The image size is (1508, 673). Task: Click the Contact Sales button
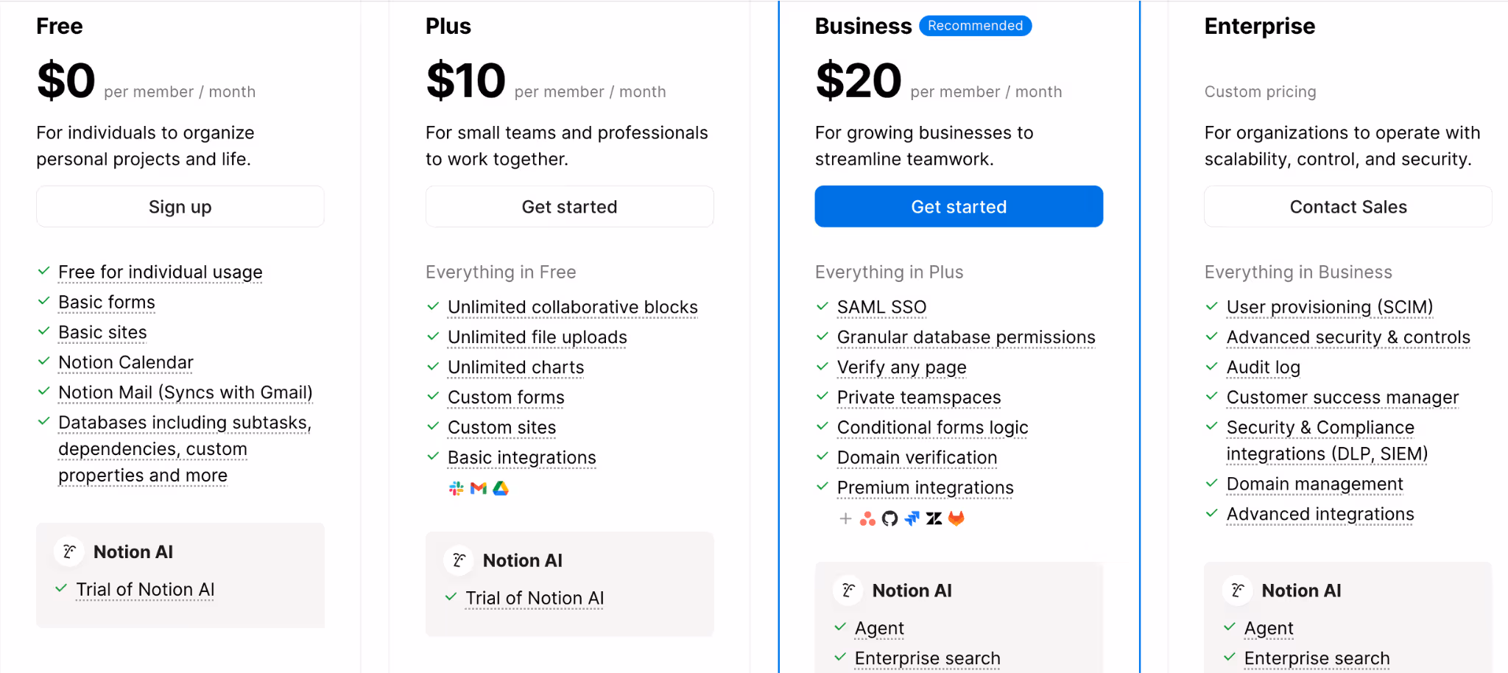pos(1347,207)
